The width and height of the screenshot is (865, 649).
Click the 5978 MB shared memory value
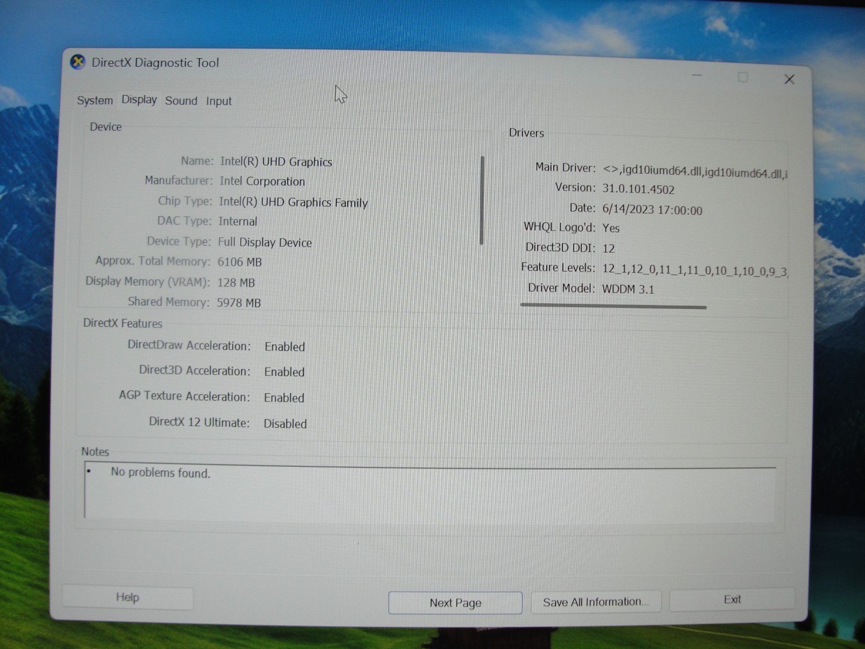coord(239,302)
